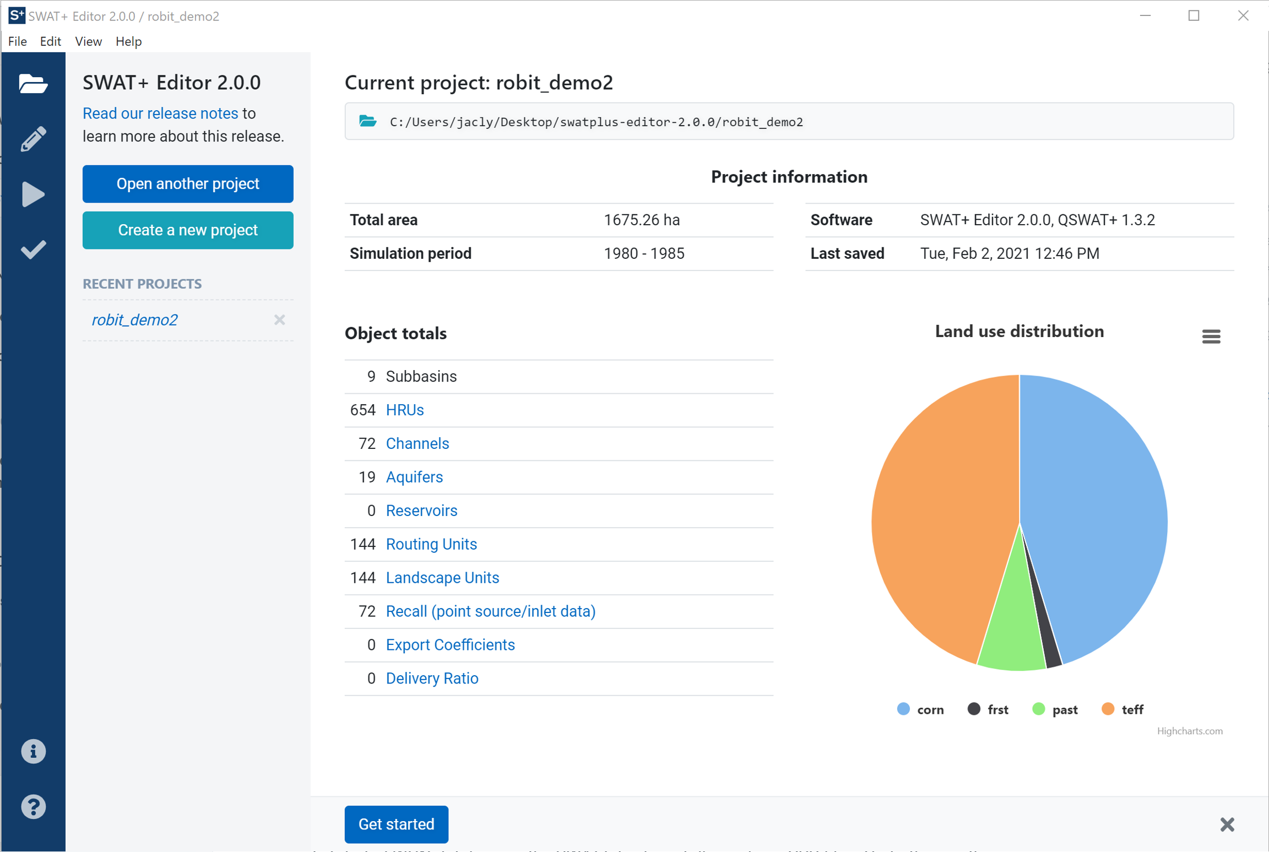1269x852 pixels.
Task: Open the View menu
Action: point(88,41)
